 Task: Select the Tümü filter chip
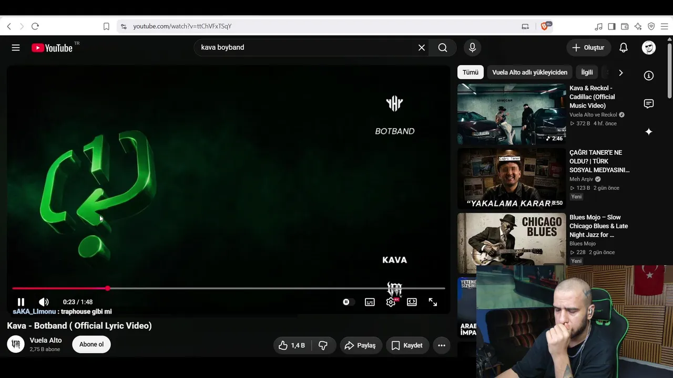tap(471, 72)
